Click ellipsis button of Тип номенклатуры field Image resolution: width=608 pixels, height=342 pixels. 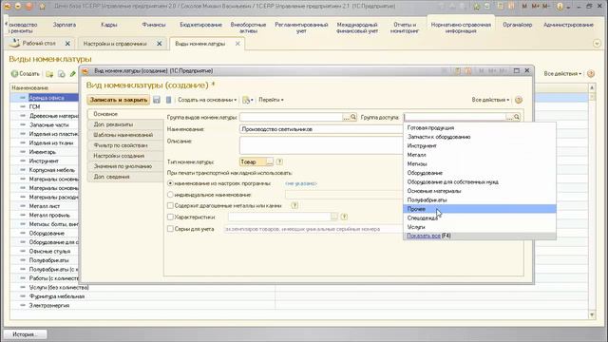(x=270, y=161)
